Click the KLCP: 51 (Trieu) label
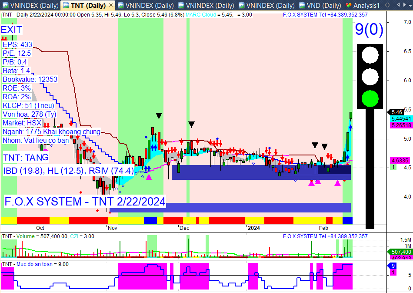413x293 pixels. pos(28,105)
